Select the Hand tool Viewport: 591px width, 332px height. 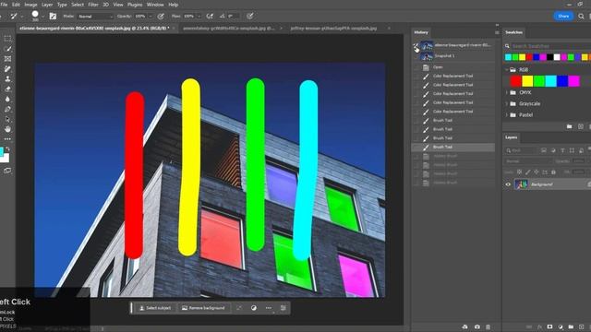(7, 129)
